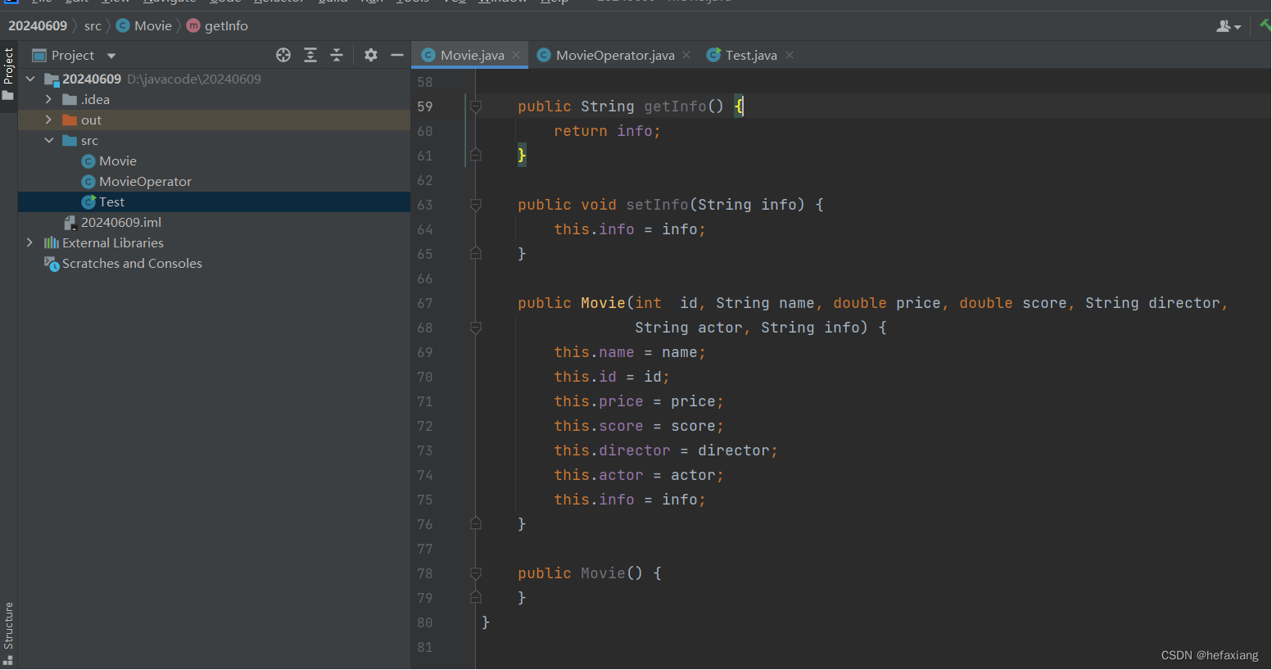Viewport: 1272px width, 670px height.
Task: Click fold end marker at line 65
Action: point(475,253)
